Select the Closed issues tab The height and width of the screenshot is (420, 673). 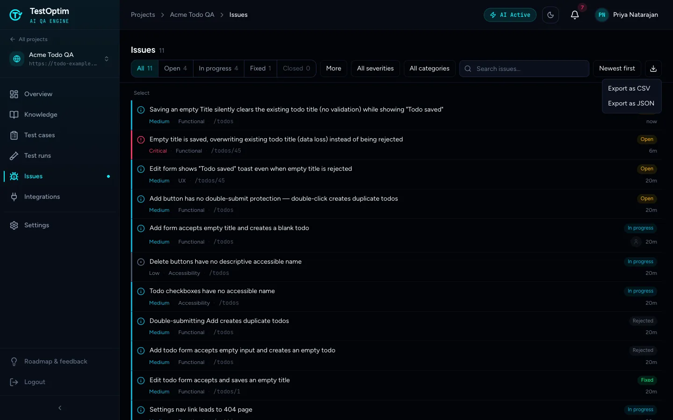296,69
